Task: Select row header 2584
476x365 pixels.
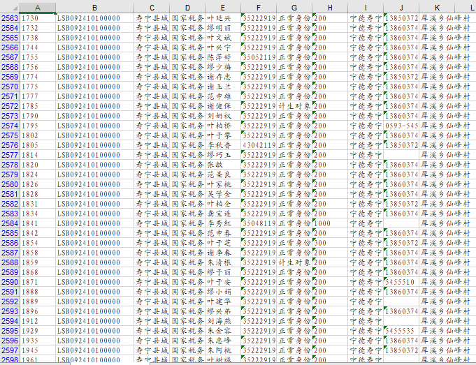Action: [10, 223]
